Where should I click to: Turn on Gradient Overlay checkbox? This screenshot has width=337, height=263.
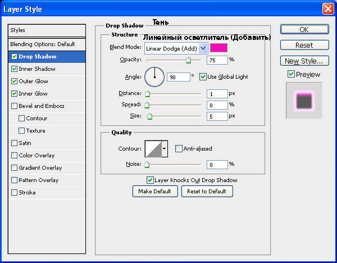[15, 167]
